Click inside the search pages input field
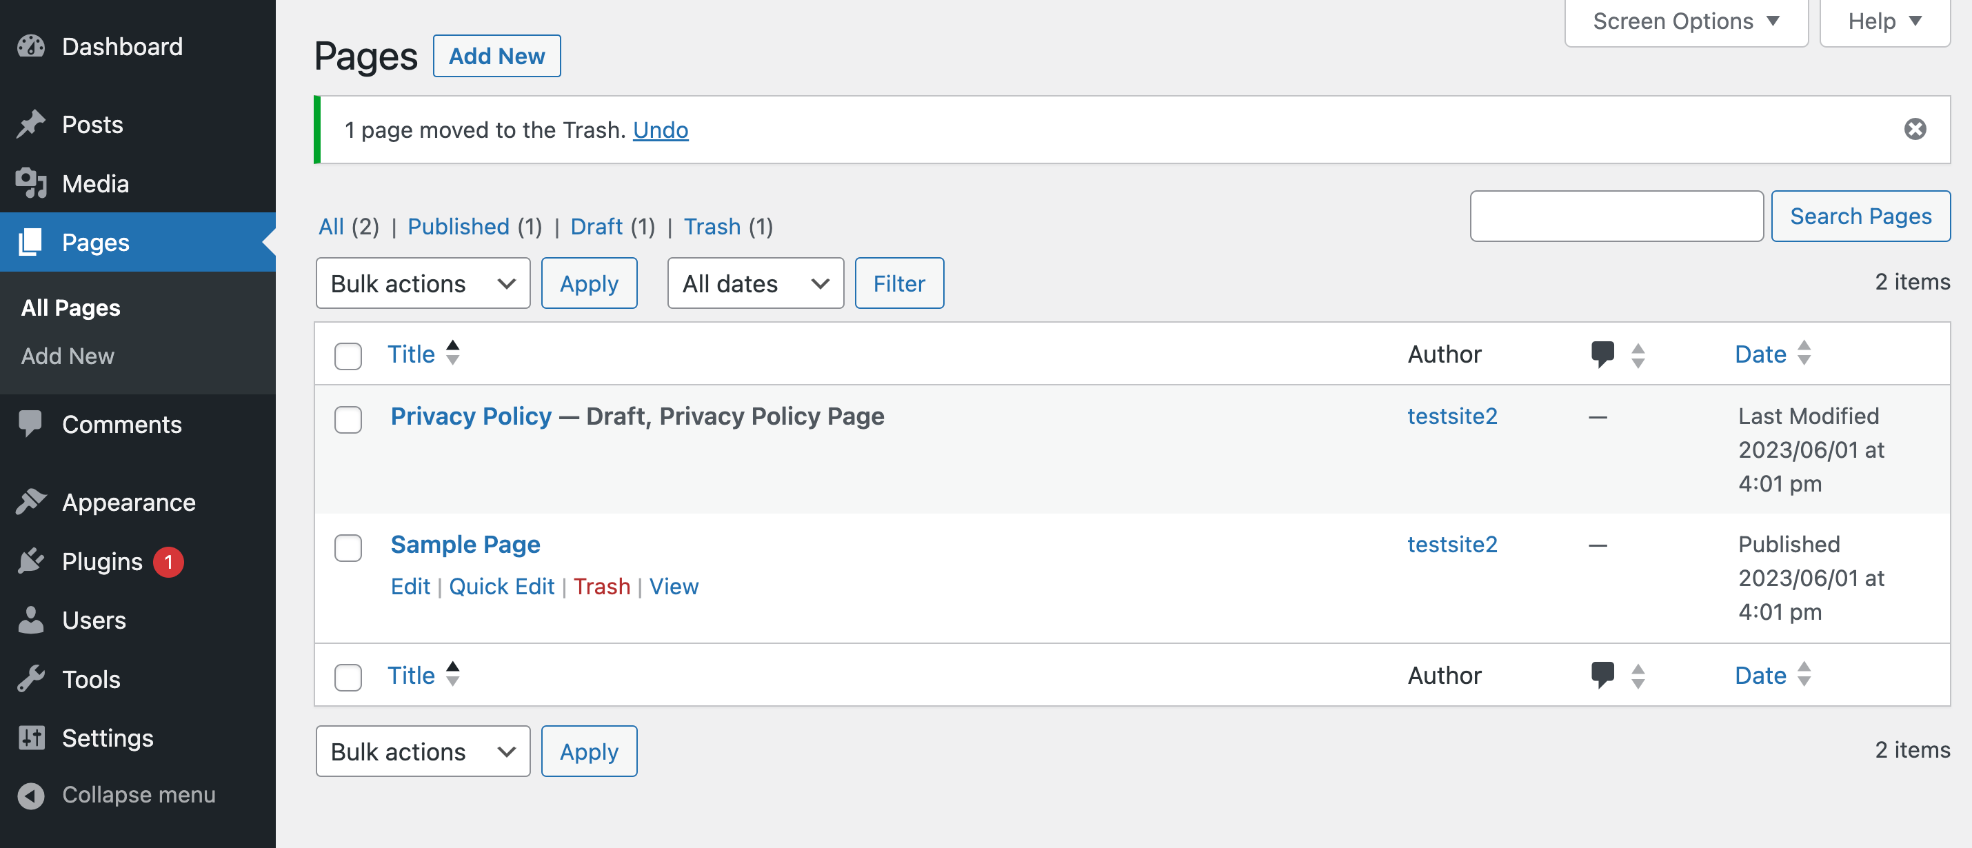 coord(1617,216)
